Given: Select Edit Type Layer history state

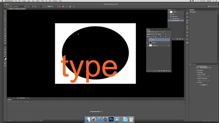Looking at the screenshot, I should pyautogui.click(x=176, y=20).
